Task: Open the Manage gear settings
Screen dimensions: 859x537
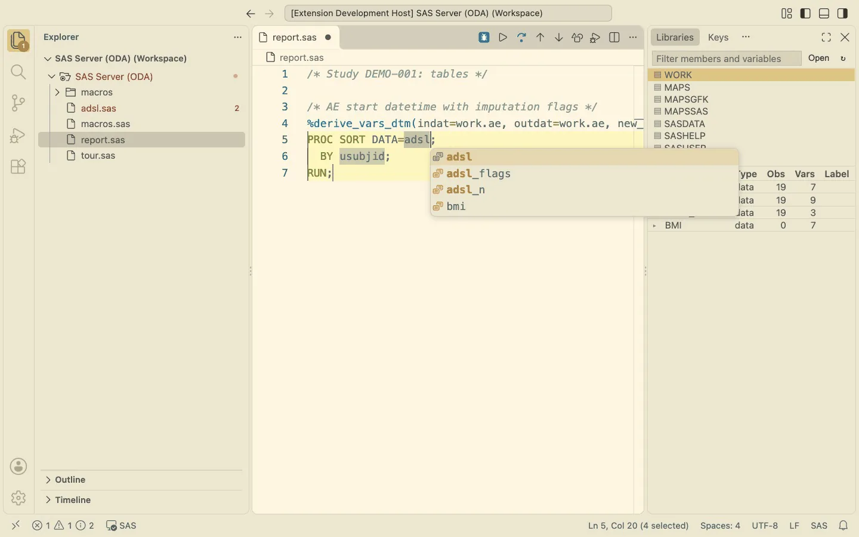Action: [18, 498]
